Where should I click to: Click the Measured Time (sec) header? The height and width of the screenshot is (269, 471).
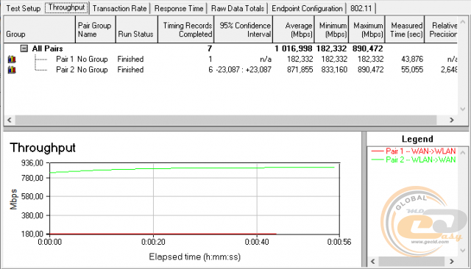tap(405, 29)
